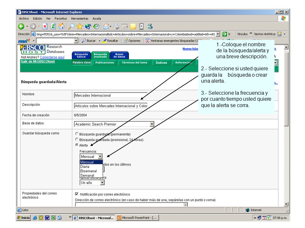
Task: Open the address bar dropdown arrow
Action: tap(218, 34)
